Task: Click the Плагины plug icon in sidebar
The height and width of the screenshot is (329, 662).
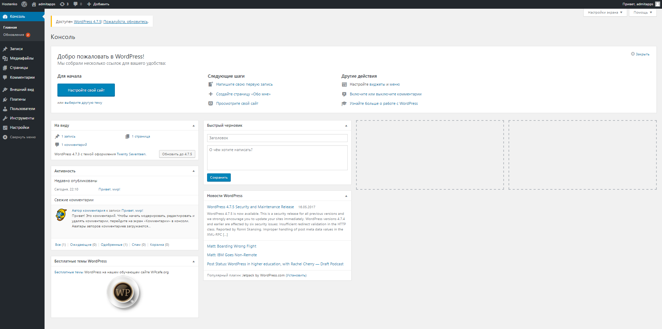Action: [5, 99]
